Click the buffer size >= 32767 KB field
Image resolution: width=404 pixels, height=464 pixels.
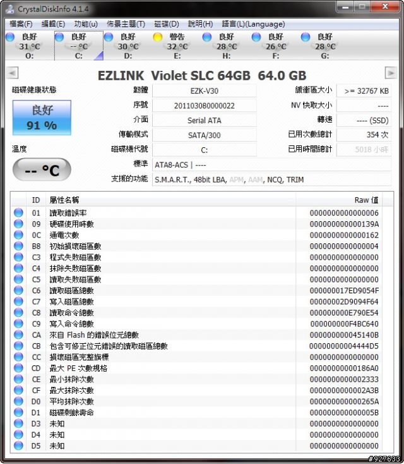364,91
